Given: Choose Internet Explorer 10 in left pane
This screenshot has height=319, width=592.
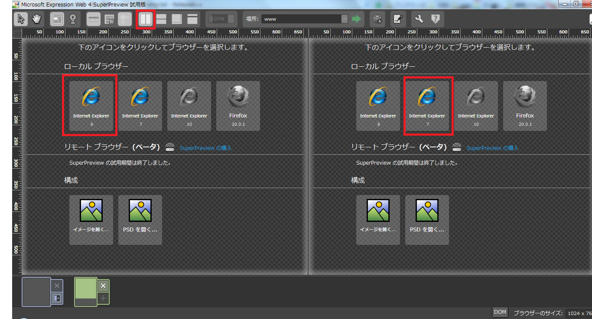Looking at the screenshot, I should coord(189,106).
